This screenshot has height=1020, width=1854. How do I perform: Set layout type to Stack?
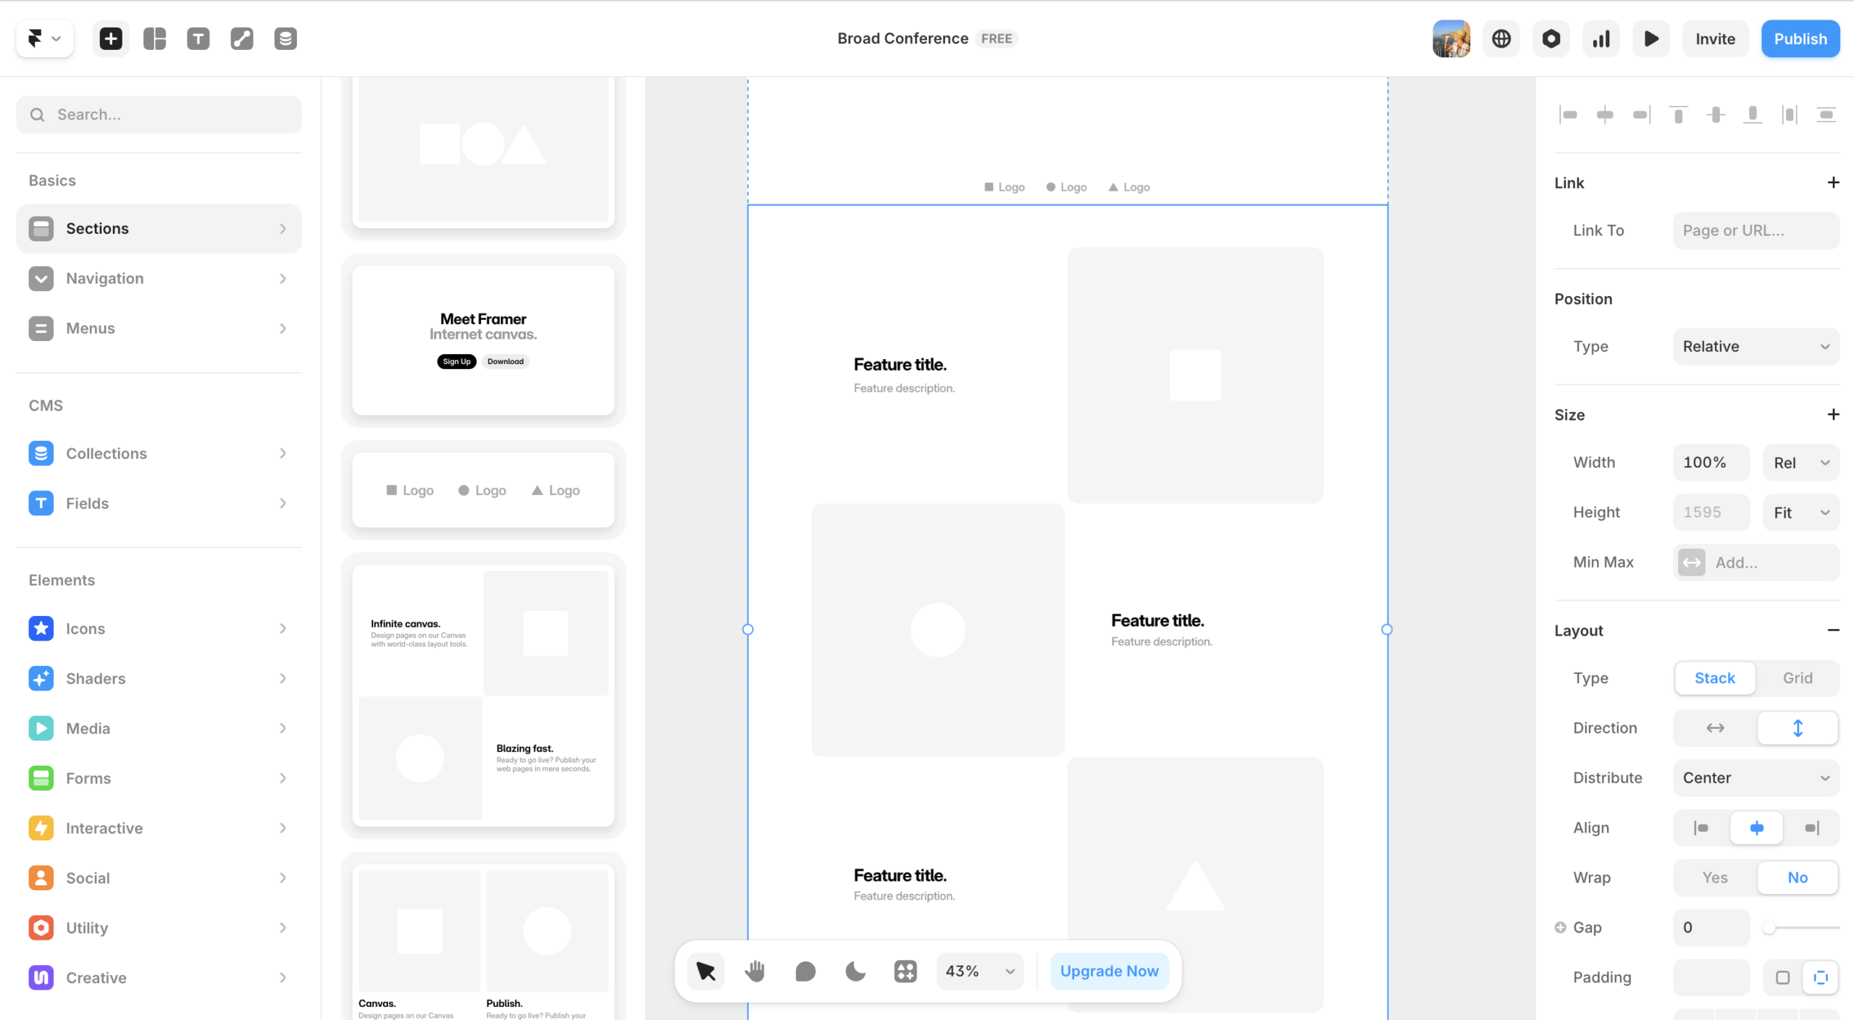[x=1715, y=678]
